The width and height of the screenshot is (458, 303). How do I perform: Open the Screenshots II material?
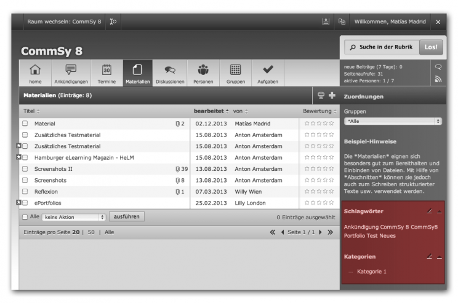[x=54, y=169]
